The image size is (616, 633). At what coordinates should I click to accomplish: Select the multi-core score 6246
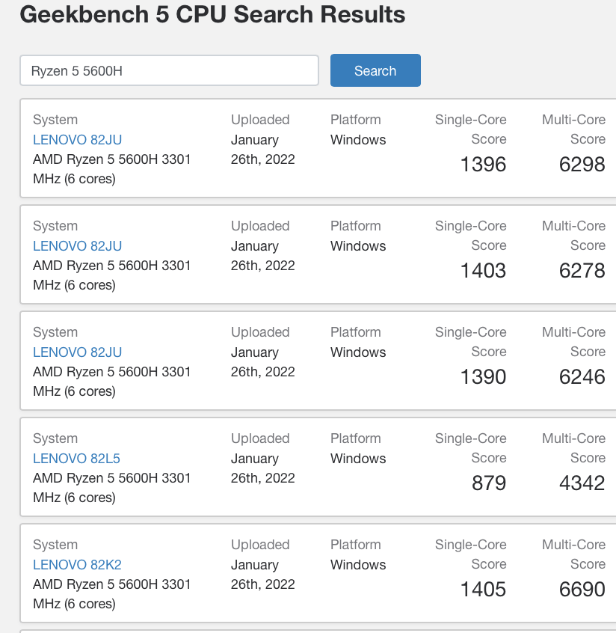(582, 376)
